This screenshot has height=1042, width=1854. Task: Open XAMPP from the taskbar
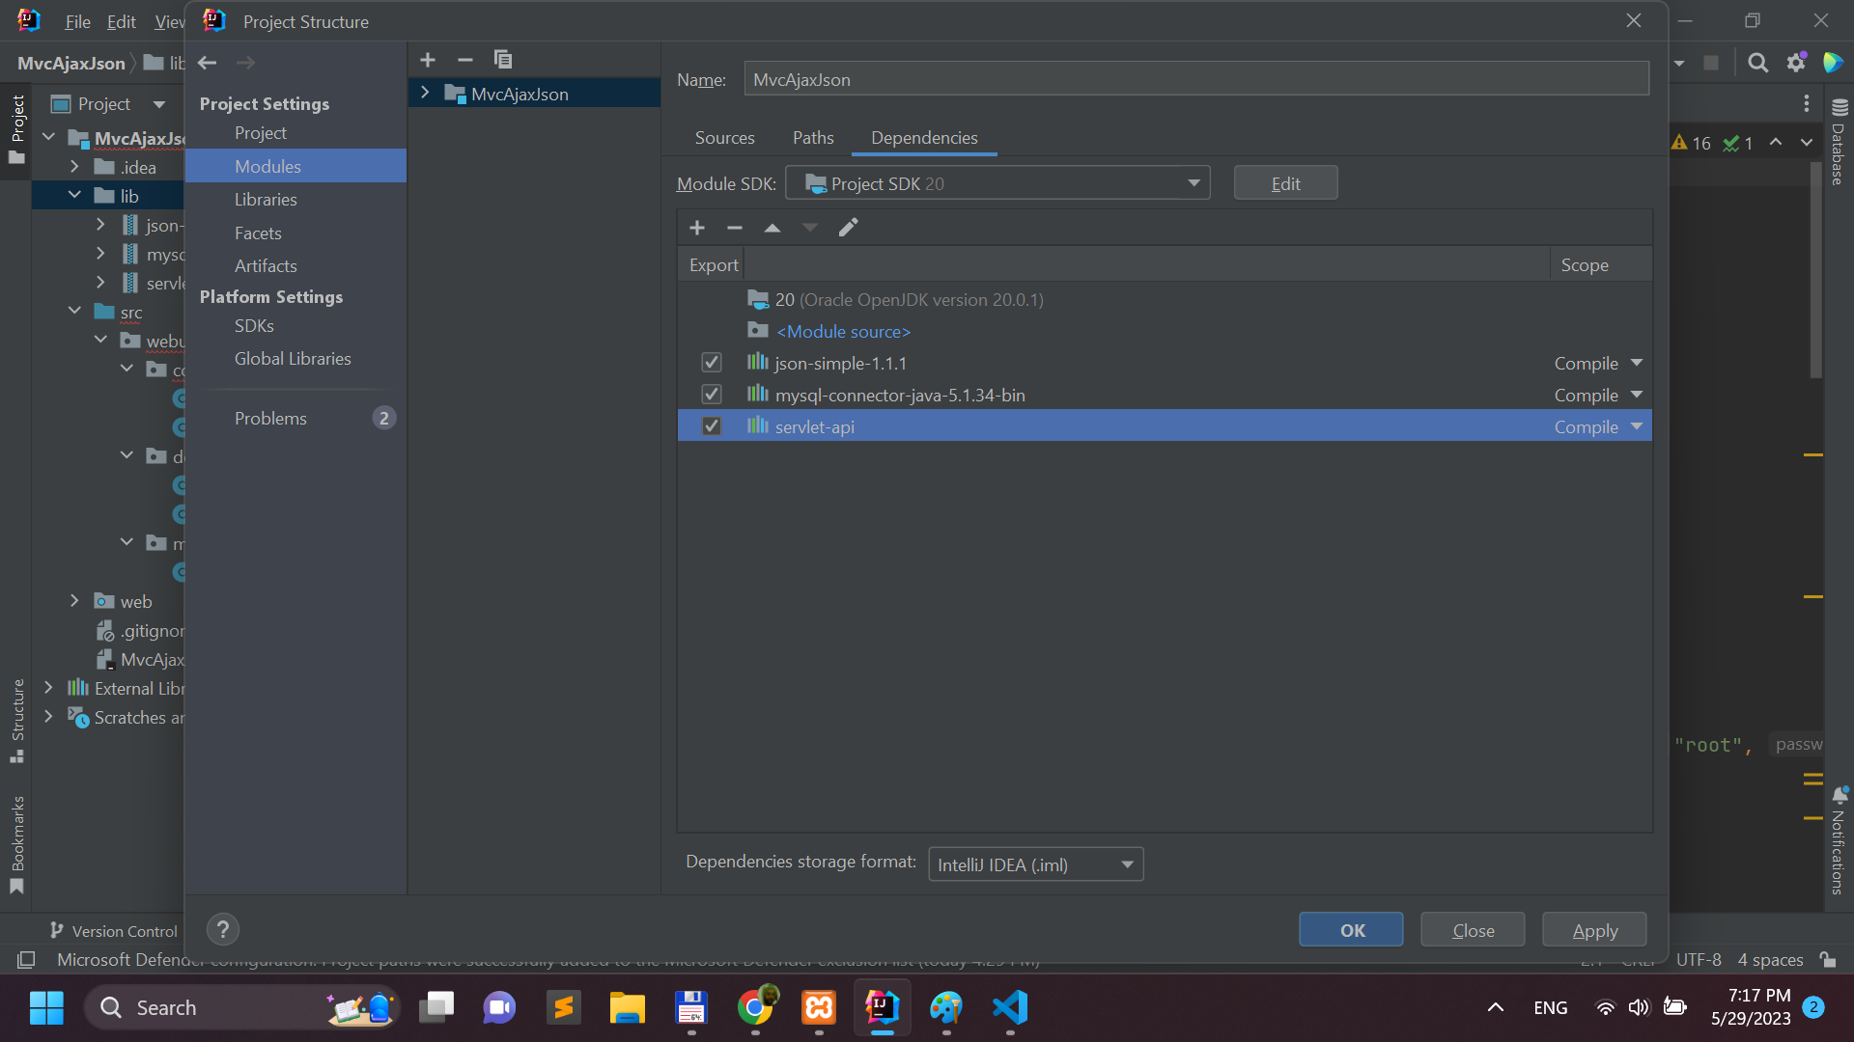point(819,1008)
